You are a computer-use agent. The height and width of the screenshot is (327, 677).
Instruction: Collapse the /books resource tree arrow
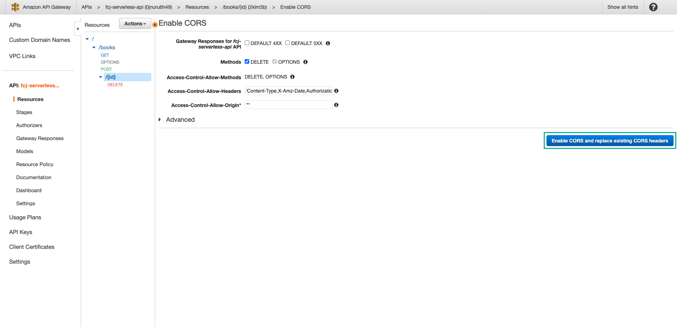tap(94, 48)
